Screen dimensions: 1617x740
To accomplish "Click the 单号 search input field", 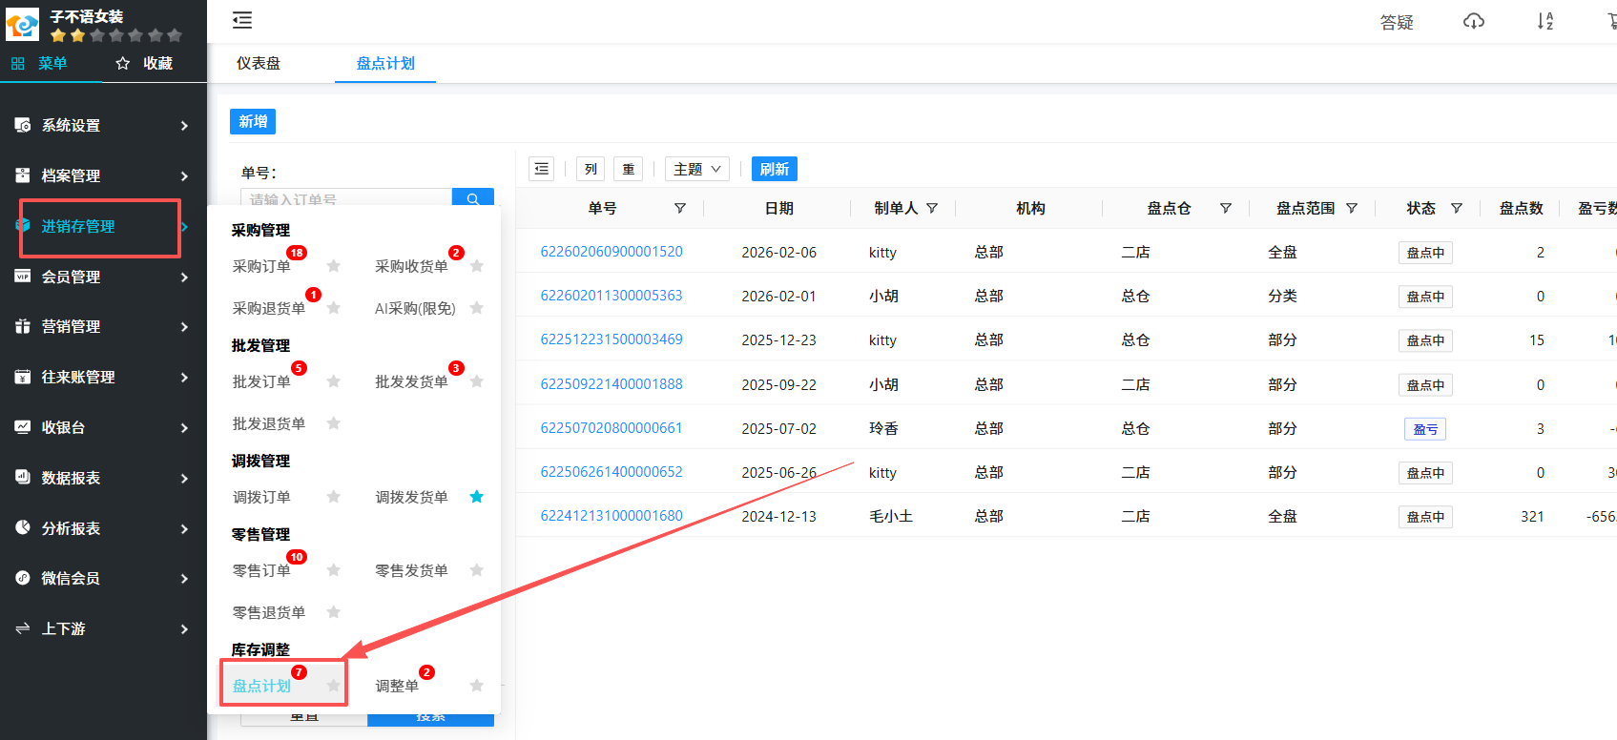I will [345, 198].
